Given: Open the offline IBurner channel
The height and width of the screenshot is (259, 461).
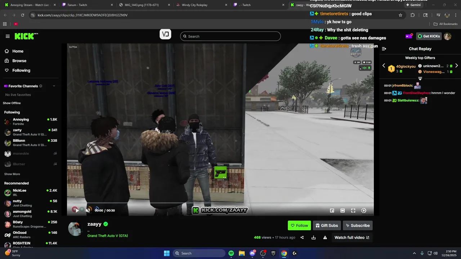Looking at the screenshot, I should click(x=30, y=164).
